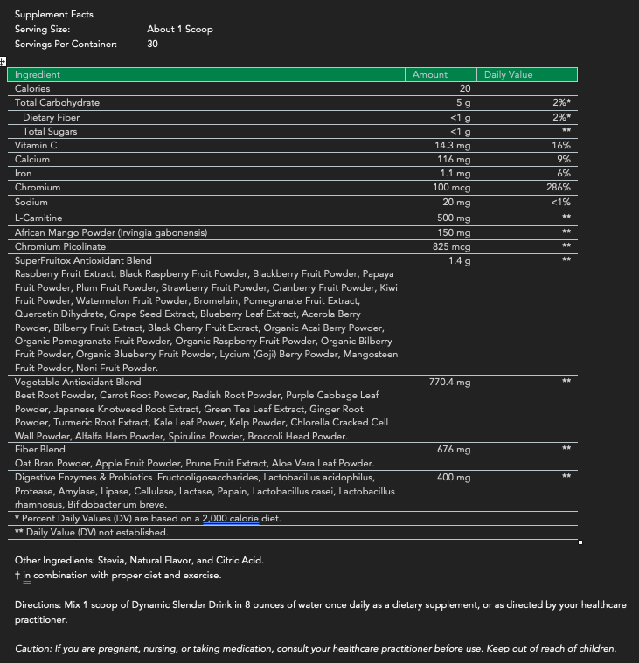Click the underlined "2,000 calorie" text
This screenshot has height=663, width=639.
click(231, 519)
